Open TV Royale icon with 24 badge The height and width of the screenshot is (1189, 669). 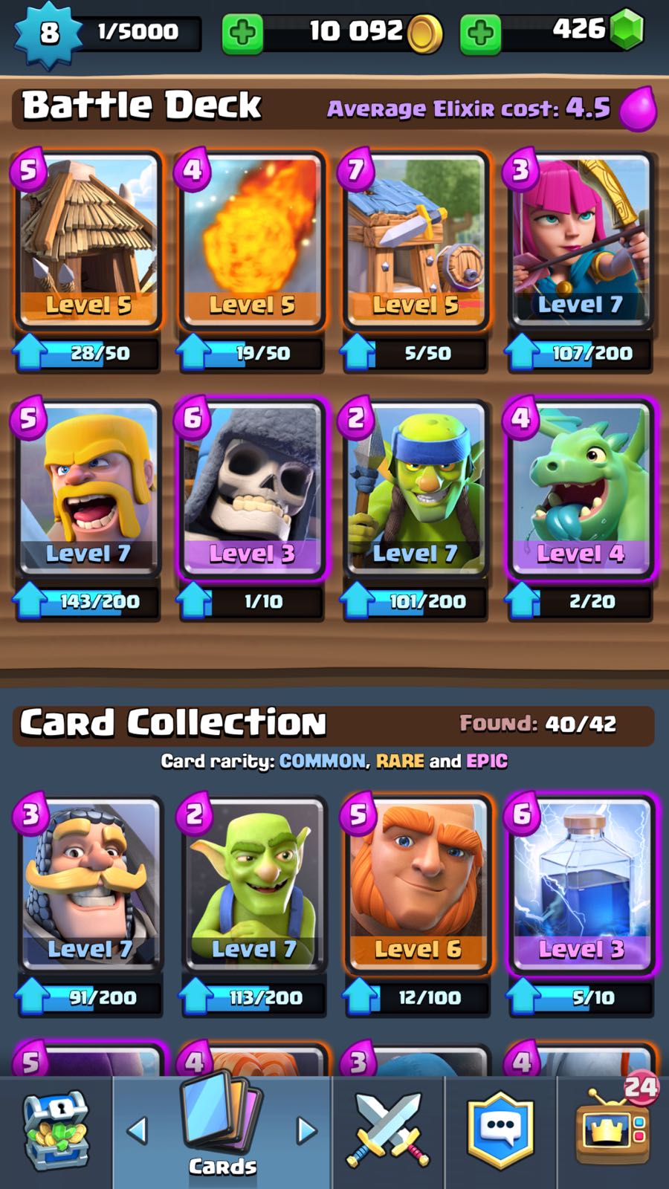click(x=614, y=1124)
